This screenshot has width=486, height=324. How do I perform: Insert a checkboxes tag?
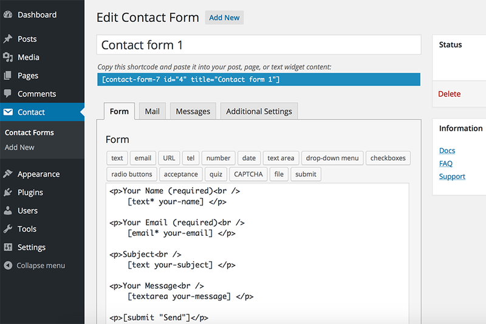(388, 158)
